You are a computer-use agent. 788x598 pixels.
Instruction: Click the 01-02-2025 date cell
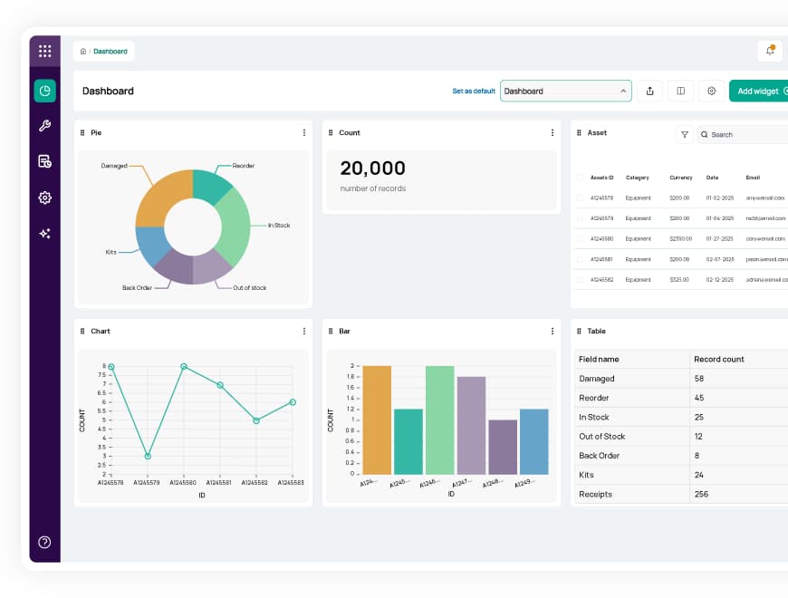pos(720,198)
